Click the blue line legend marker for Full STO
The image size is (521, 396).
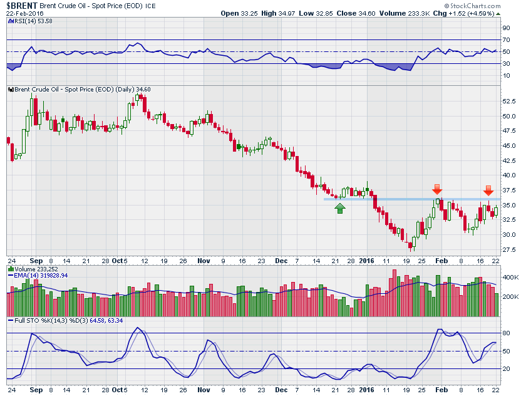click(11, 321)
